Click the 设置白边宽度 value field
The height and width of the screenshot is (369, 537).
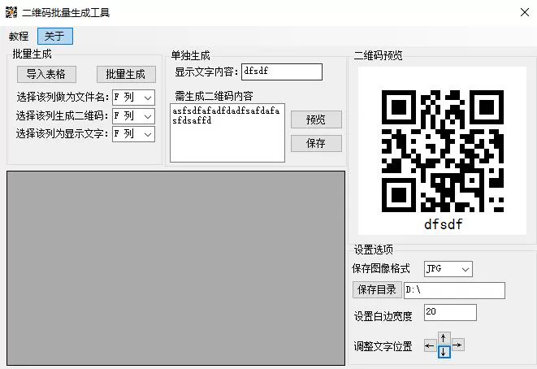[x=450, y=312]
